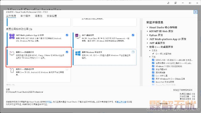
Task: Expand .NET 桌面开发 details in the summary
Action: pos(147,43)
